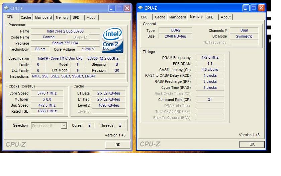This screenshot has height=176, width=281.
Task: Click the DC Mode value 'Symmetric'
Action: pyautogui.click(x=244, y=36)
